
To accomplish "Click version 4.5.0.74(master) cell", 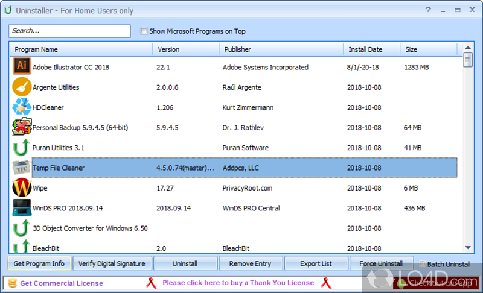I will pyautogui.click(x=185, y=168).
